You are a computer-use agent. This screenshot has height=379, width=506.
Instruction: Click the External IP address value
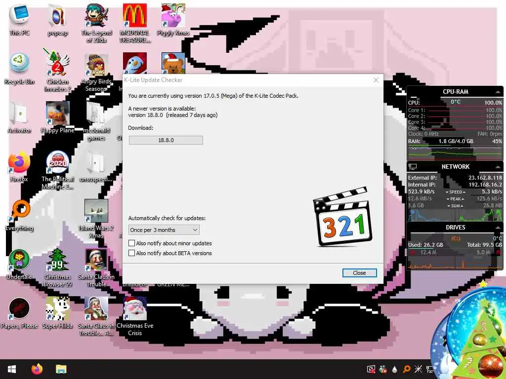pyautogui.click(x=485, y=178)
